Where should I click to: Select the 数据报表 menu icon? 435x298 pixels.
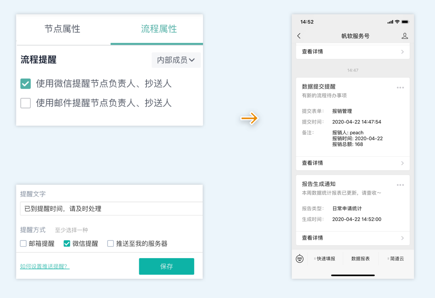(361, 258)
